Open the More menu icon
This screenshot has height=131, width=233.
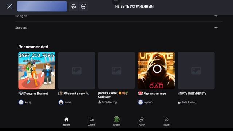tap(166, 119)
